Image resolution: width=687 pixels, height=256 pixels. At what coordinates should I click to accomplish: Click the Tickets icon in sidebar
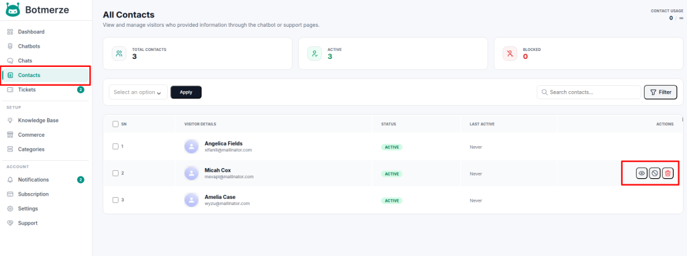(11, 90)
